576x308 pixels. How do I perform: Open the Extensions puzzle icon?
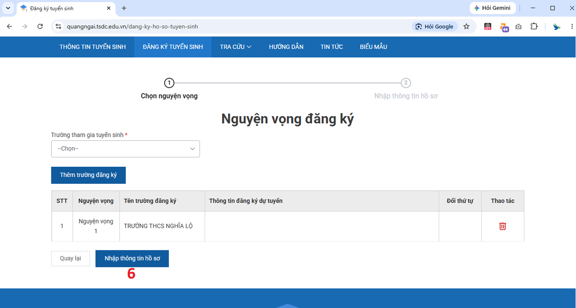point(534,26)
